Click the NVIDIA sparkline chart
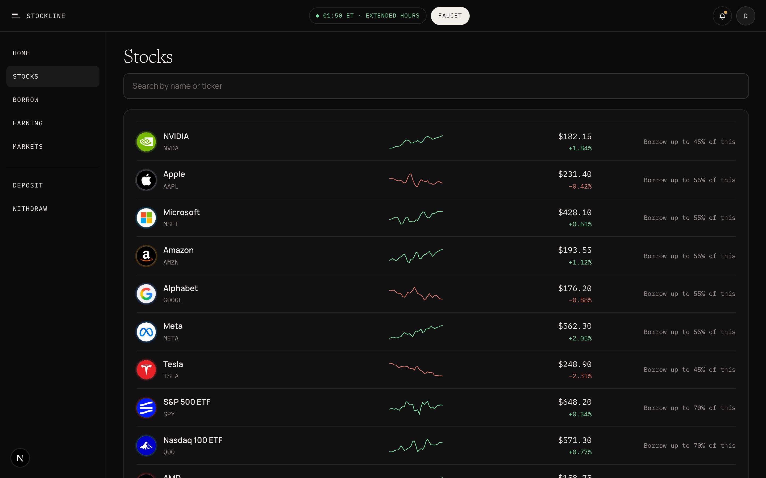766x478 pixels. tap(416, 142)
